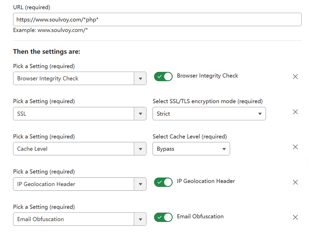Image resolution: width=309 pixels, height=238 pixels.
Task: Open the first Pick a Setting selector
Action: click(x=79, y=78)
